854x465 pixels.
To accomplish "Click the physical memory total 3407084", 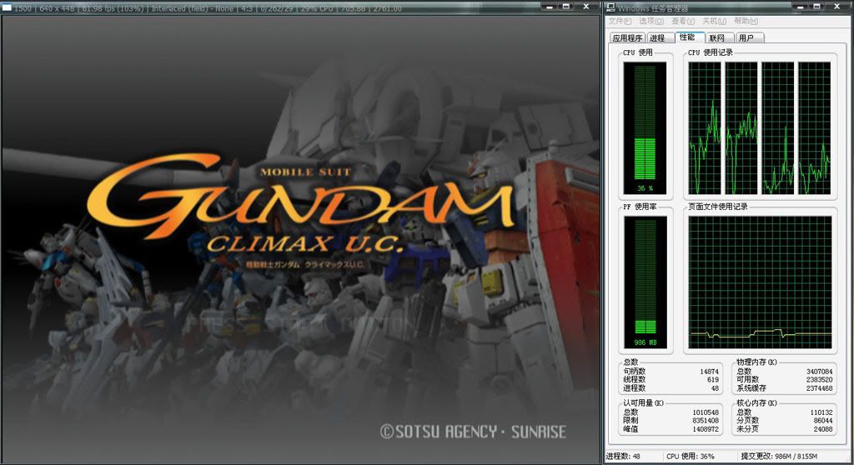I will click(819, 372).
